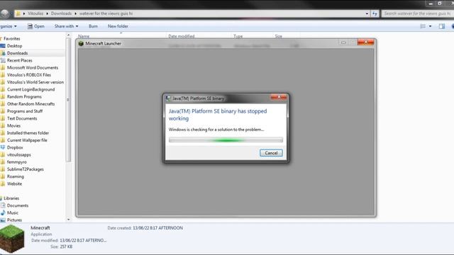Open Installed themes folder
The height and width of the screenshot is (255, 454).
(x=28, y=133)
